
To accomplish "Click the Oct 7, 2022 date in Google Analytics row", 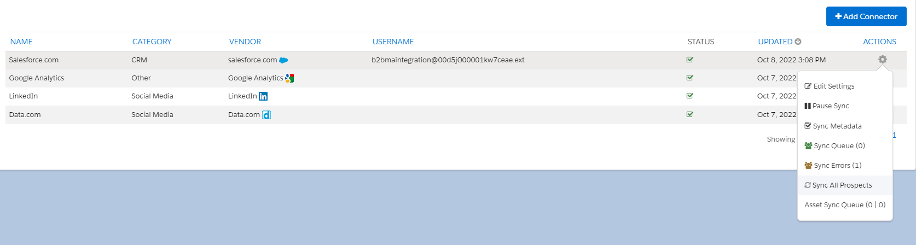I will (777, 78).
